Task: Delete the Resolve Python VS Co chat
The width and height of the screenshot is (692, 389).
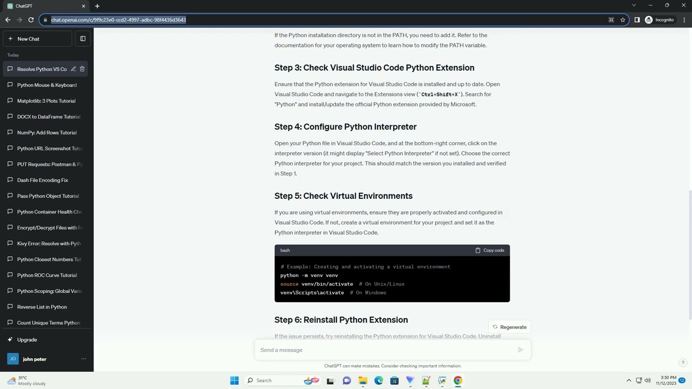Action: [x=82, y=69]
